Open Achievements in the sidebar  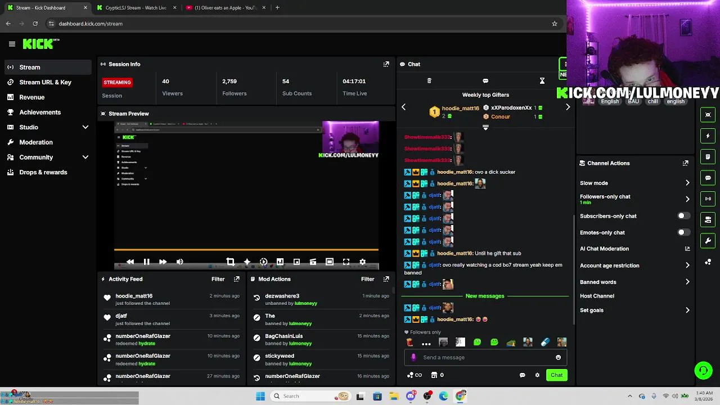pyautogui.click(x=48, y=112)
